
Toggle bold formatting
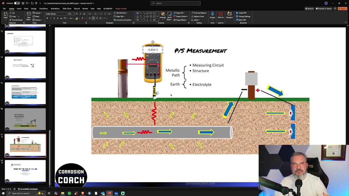click(x=47, y=18)
